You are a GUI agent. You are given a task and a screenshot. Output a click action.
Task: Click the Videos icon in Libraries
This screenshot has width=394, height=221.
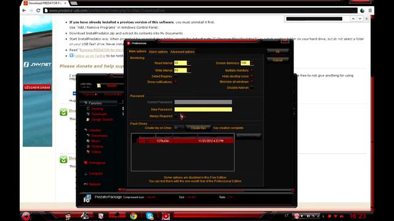88,152
